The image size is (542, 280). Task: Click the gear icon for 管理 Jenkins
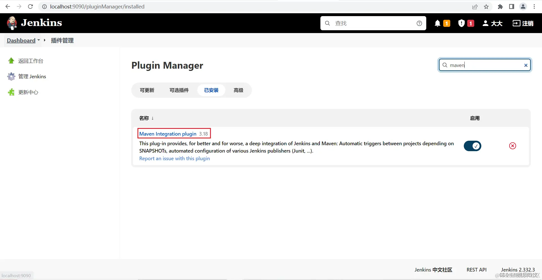tap(11, 76)
